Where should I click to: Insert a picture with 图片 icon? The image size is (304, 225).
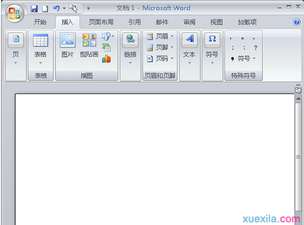(x=67, y=40)
